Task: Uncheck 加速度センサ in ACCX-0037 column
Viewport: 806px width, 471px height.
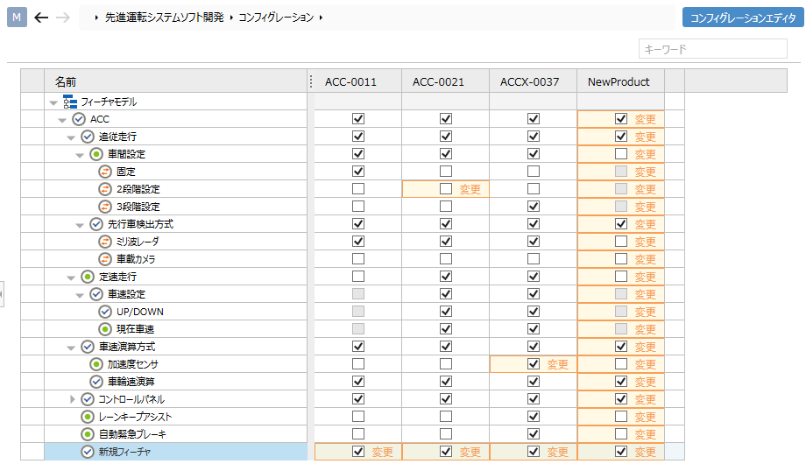Action: pyautogui.click(x=534, y=363)
